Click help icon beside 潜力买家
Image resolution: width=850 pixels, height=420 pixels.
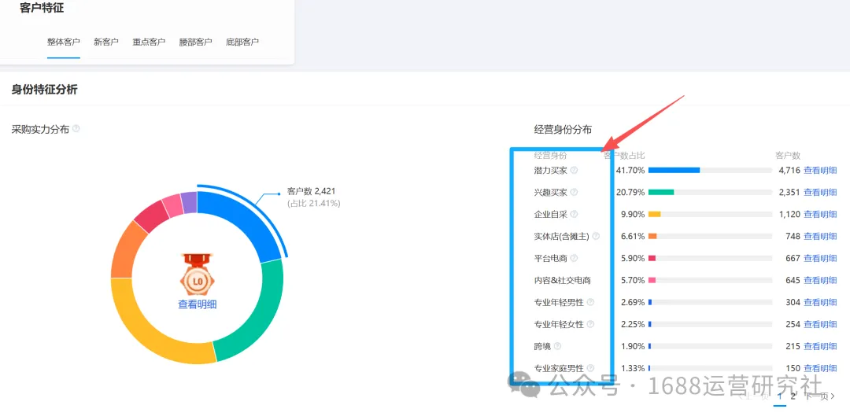pyautogui.click(x=574, y=170)
